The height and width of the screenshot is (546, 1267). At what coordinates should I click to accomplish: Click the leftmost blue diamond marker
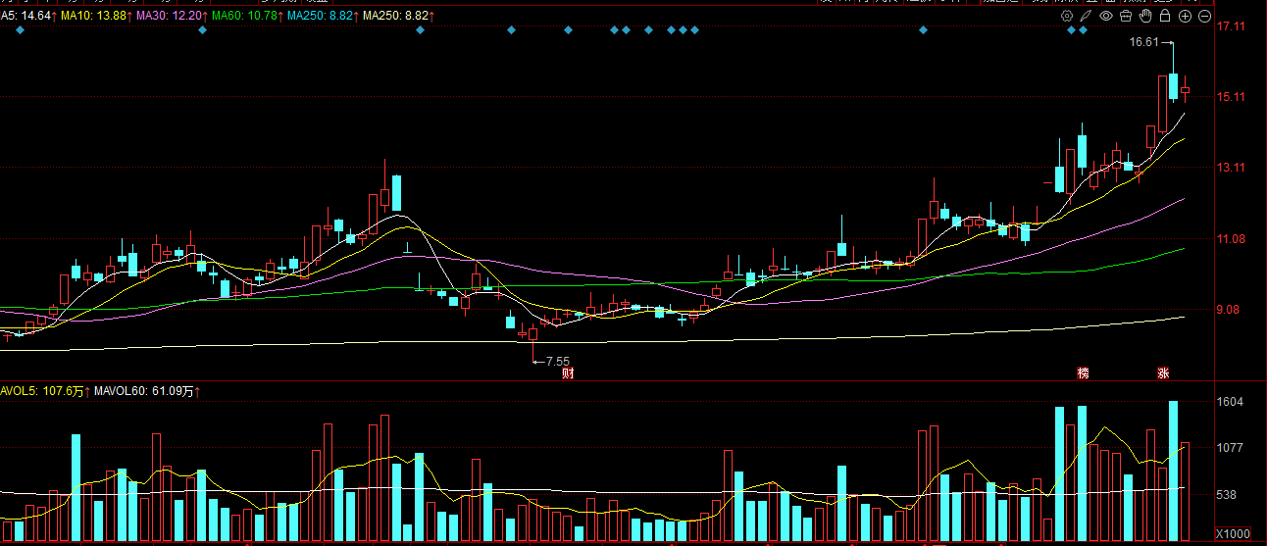tap(20, 30)
